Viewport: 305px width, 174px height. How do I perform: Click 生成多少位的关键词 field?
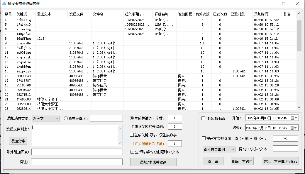[x=175, y=126]
